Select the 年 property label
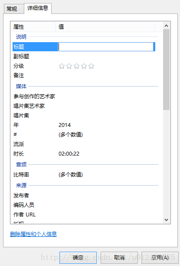This screenshot has height=266, width=180. [x=16, y=125]
